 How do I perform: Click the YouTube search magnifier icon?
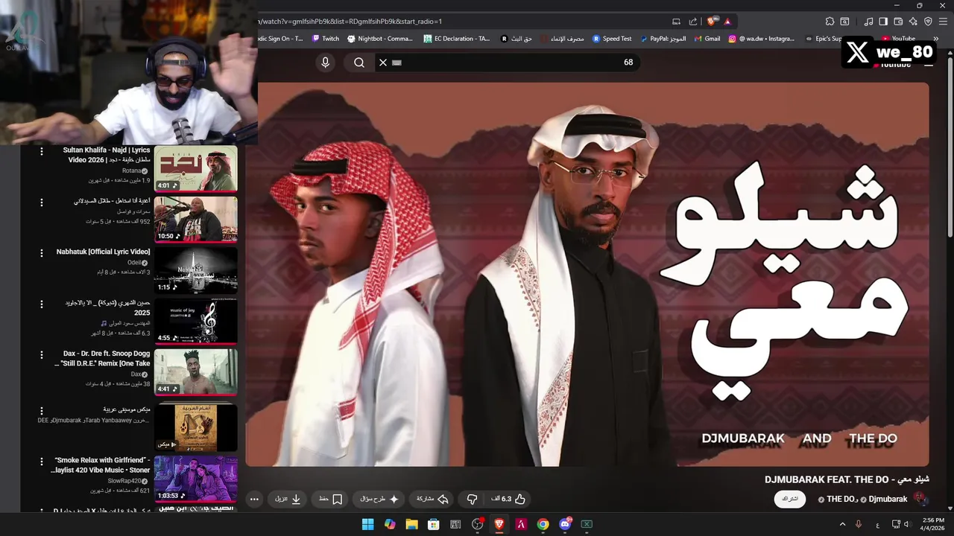(359, 63)
